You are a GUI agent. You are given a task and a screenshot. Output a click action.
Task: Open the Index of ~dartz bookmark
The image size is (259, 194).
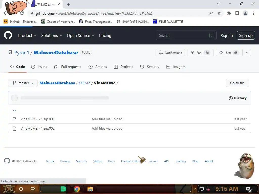58,22
